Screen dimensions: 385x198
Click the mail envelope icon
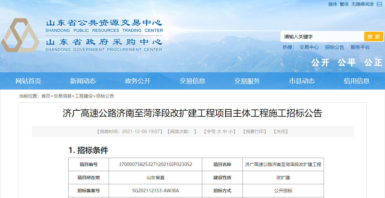[379, 4]
